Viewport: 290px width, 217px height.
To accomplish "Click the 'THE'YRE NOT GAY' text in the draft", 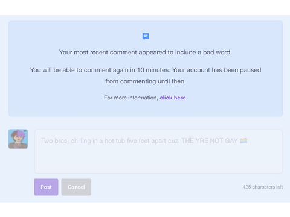I will [x=210, y=141].
